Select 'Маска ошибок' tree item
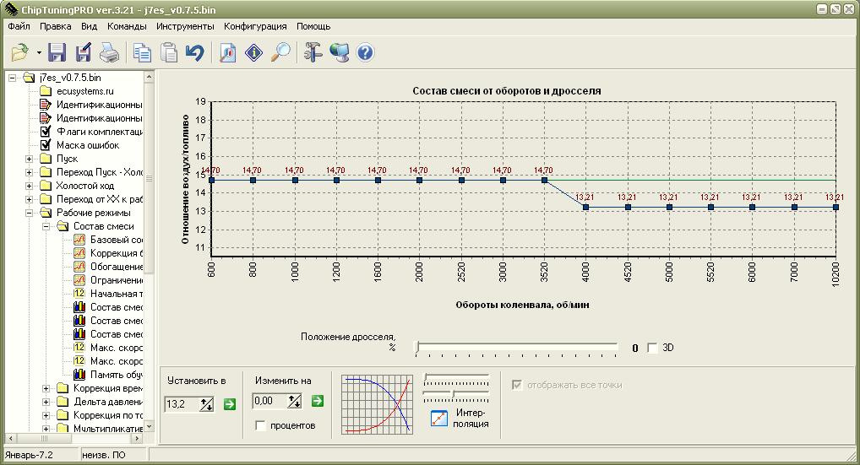 coord(88,145)
